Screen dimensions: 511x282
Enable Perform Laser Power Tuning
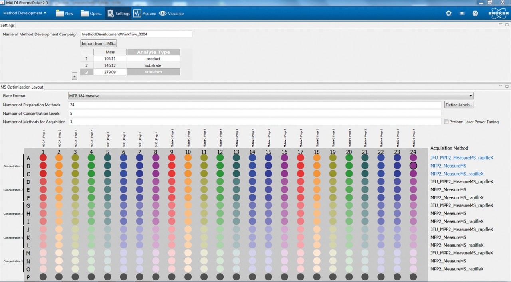[446, 122]
